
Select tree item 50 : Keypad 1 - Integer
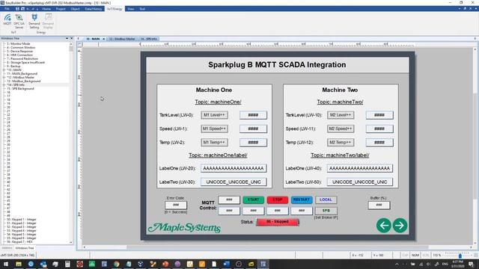pos(22,219)
